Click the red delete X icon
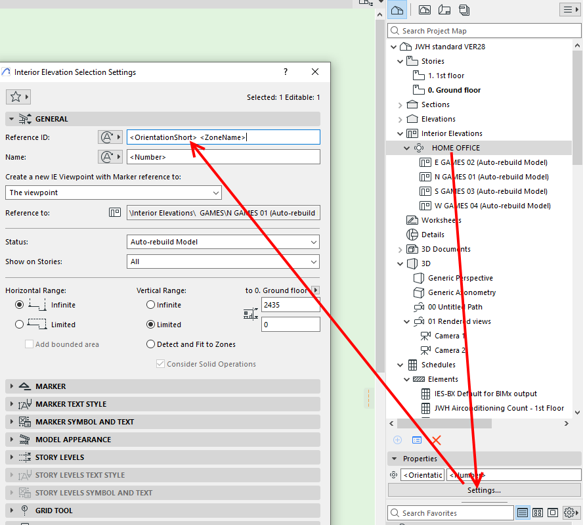Image resolution: width=583 pixels, height=525 pixels. click(437, 440)
